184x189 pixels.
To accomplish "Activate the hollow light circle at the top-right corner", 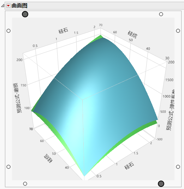I will [161, 14].
